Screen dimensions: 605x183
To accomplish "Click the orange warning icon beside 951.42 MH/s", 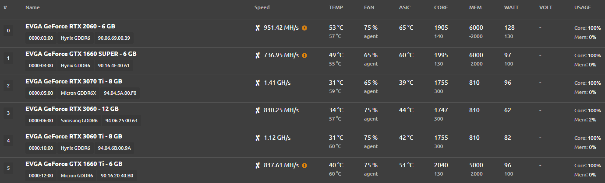I will point(304,28).
